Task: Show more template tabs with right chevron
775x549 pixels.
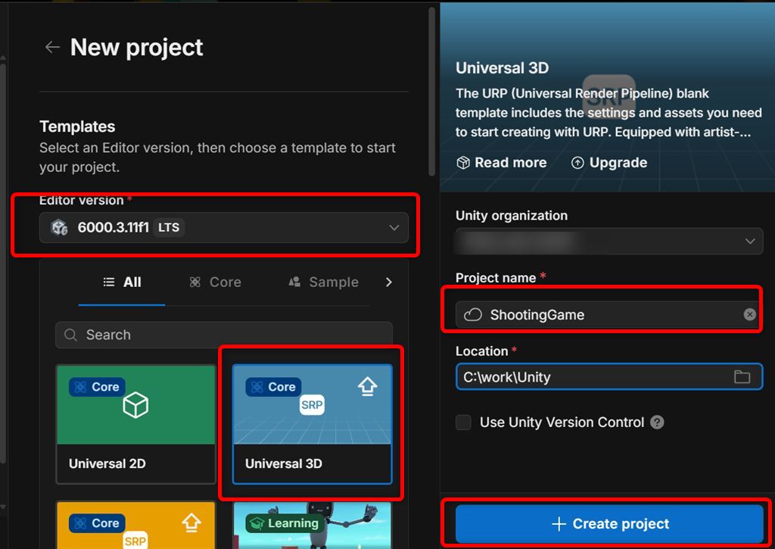Action: [389, 282]
